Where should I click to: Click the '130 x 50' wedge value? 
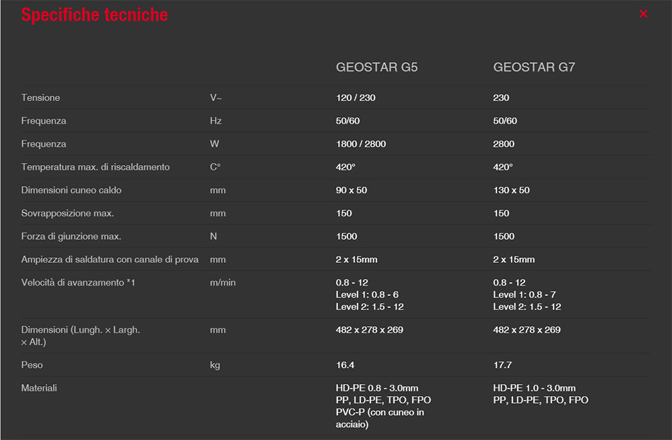point(511,191)
